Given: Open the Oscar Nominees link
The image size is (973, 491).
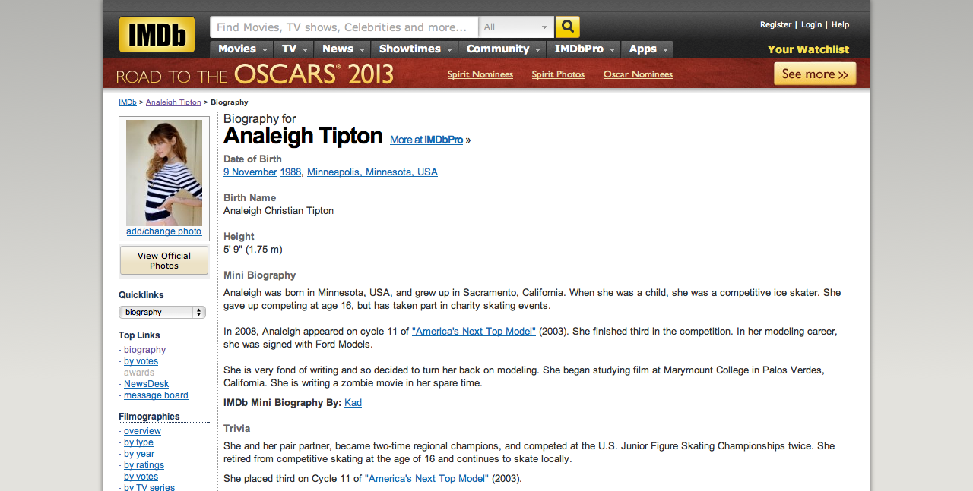Looking at the screenshot, I should click(x=638, y=74).
